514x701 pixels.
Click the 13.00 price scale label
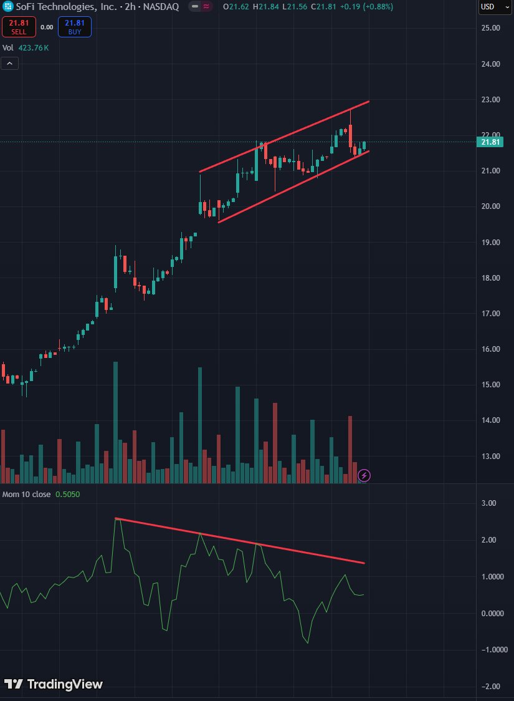pyautogui.click(x=490, y=457)
